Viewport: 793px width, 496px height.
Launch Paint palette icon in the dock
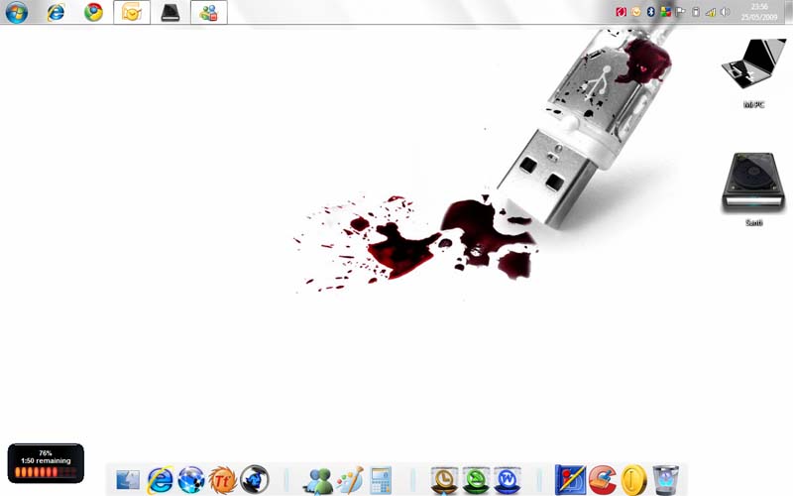[x=350, y=480]
